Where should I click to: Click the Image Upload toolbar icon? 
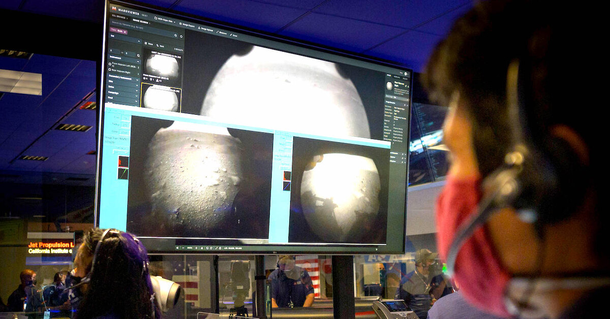tap(199, 28)
